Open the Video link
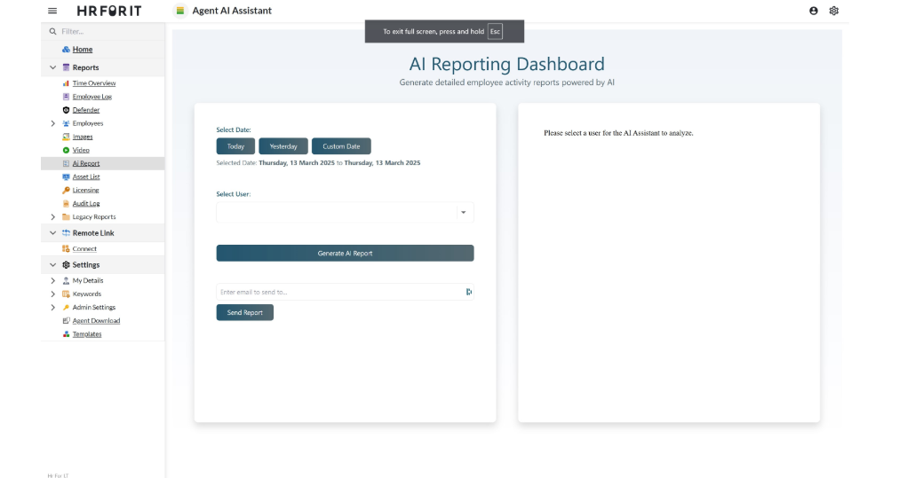 (81, 150)
